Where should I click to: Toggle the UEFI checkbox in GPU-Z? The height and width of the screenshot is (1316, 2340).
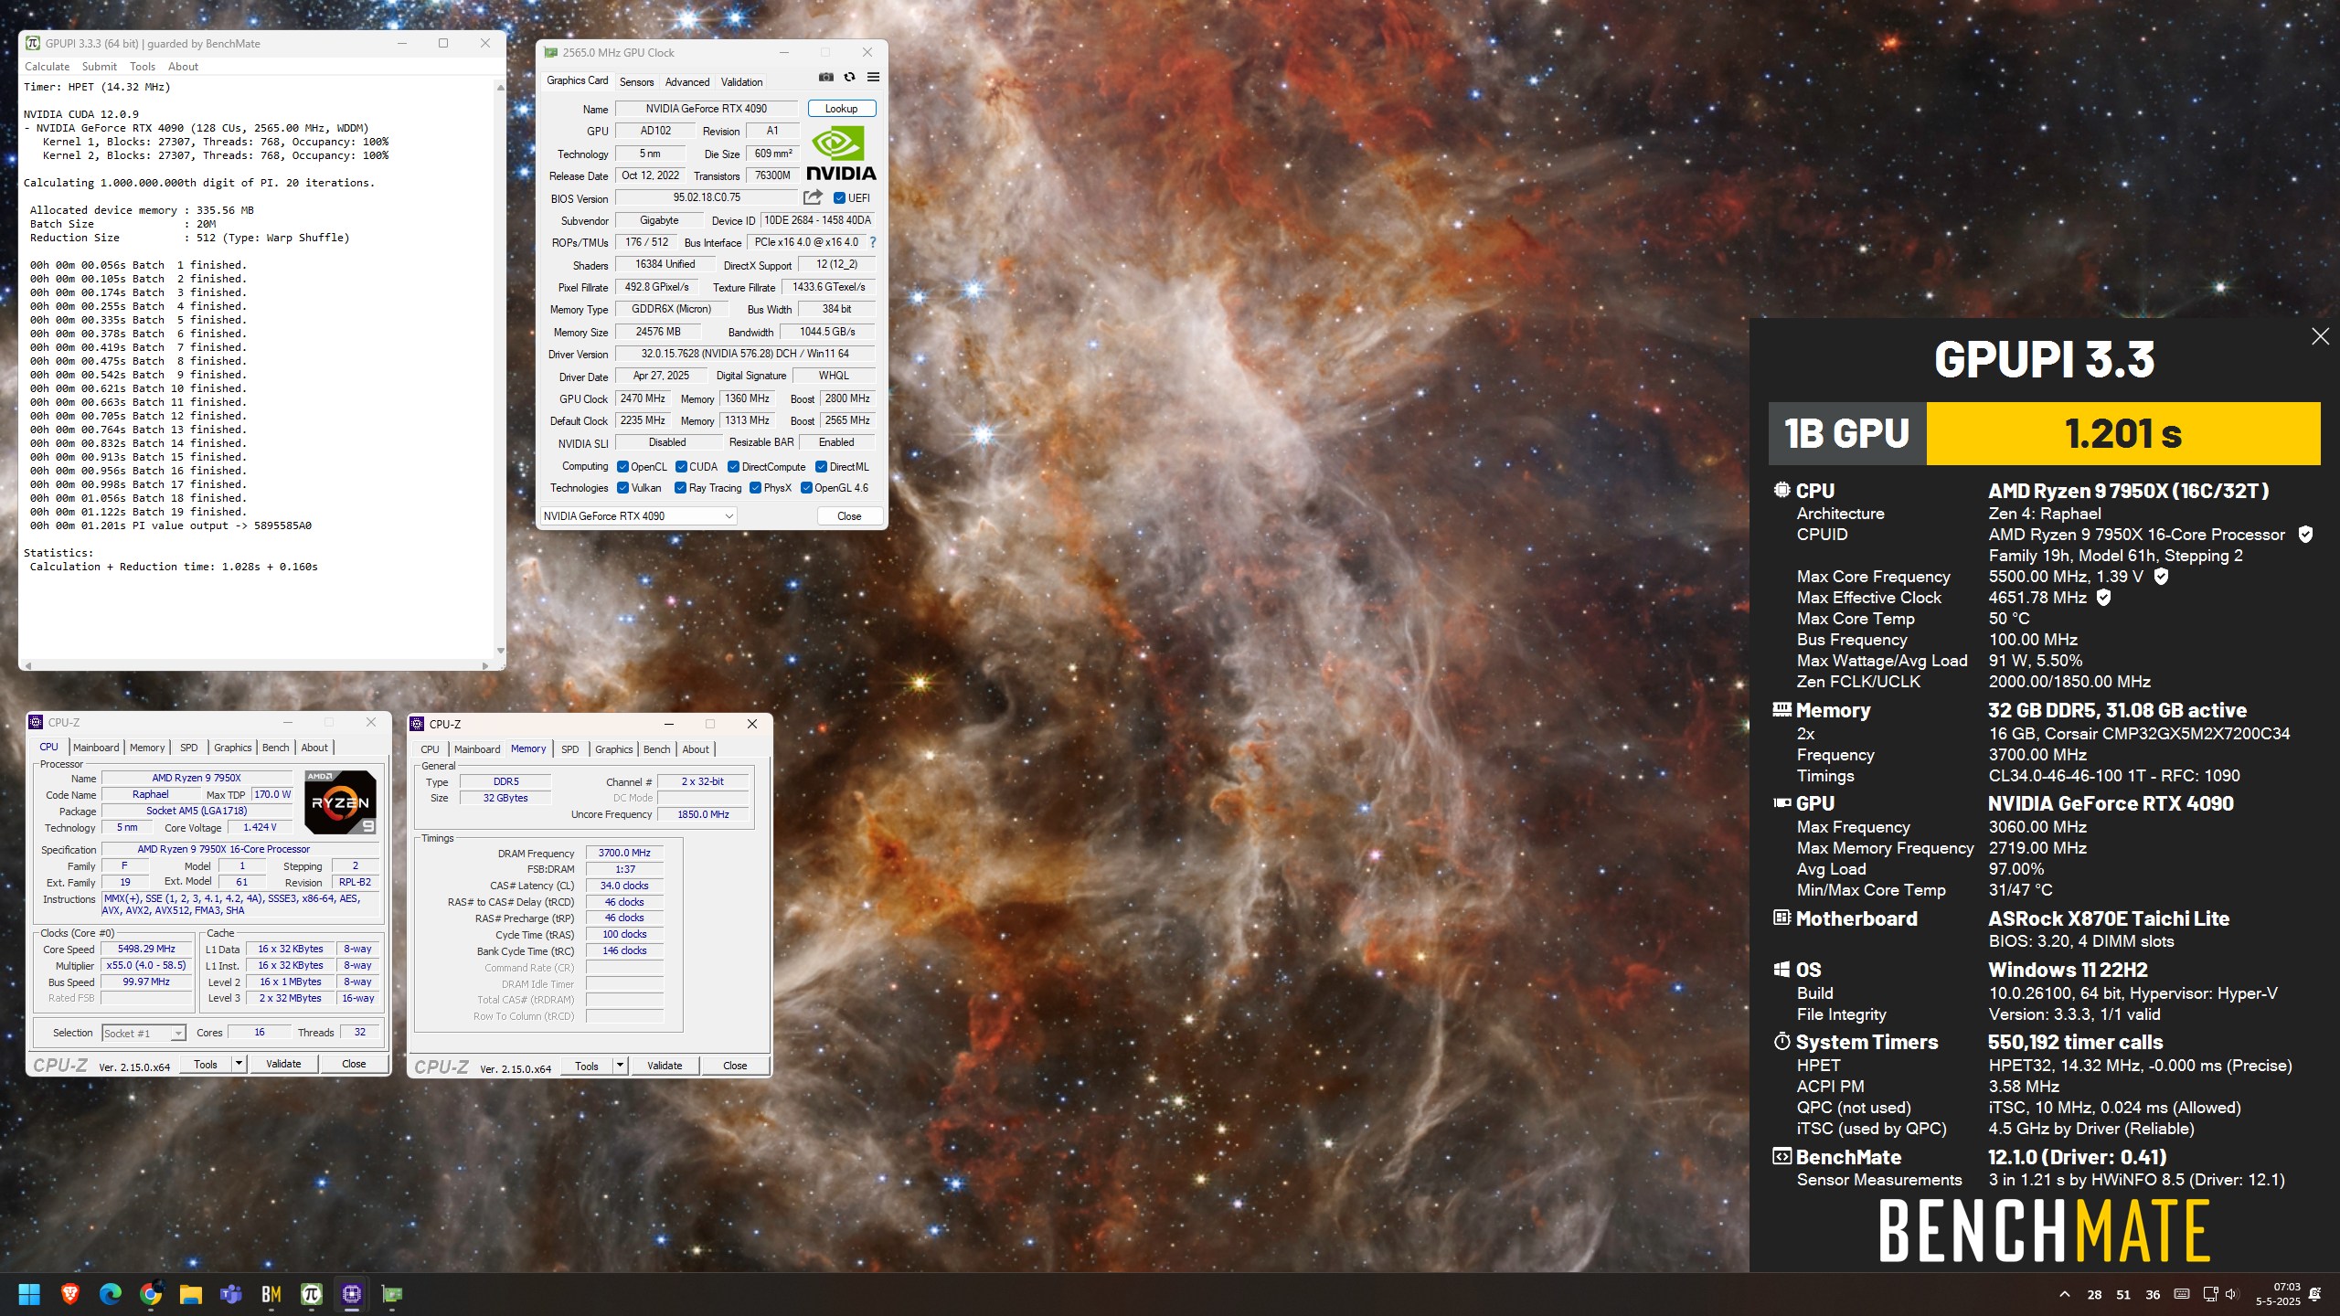pyautogui.click(x=839, y=198)
